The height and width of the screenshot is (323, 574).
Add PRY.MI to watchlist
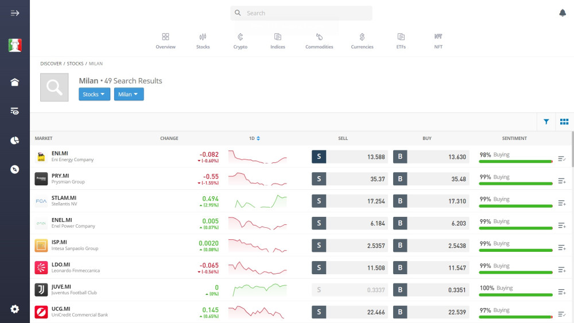[561, 181]
